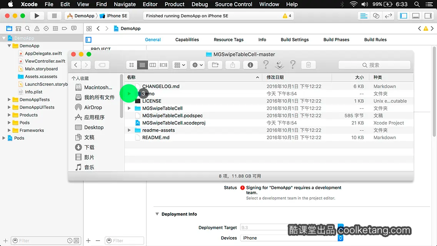Open the Resource Tags tab
The height and width of the screenshot is (246, 437).
click(229, 40)
